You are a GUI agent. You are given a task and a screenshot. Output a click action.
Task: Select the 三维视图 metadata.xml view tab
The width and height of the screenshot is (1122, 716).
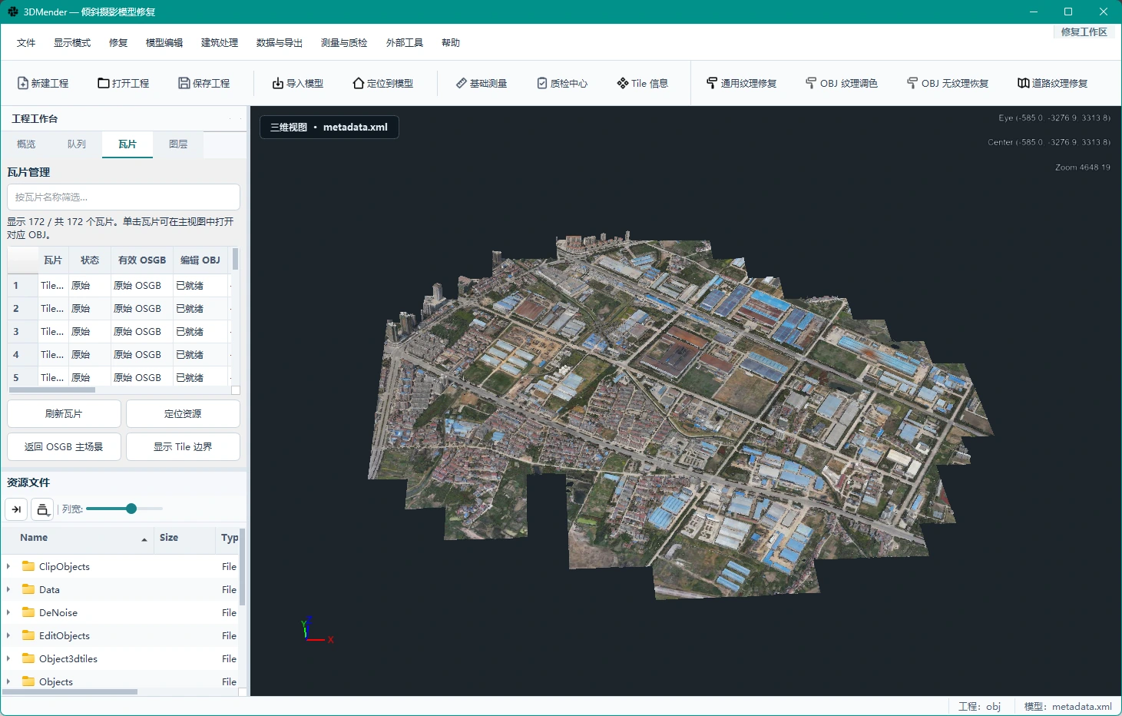329,128
